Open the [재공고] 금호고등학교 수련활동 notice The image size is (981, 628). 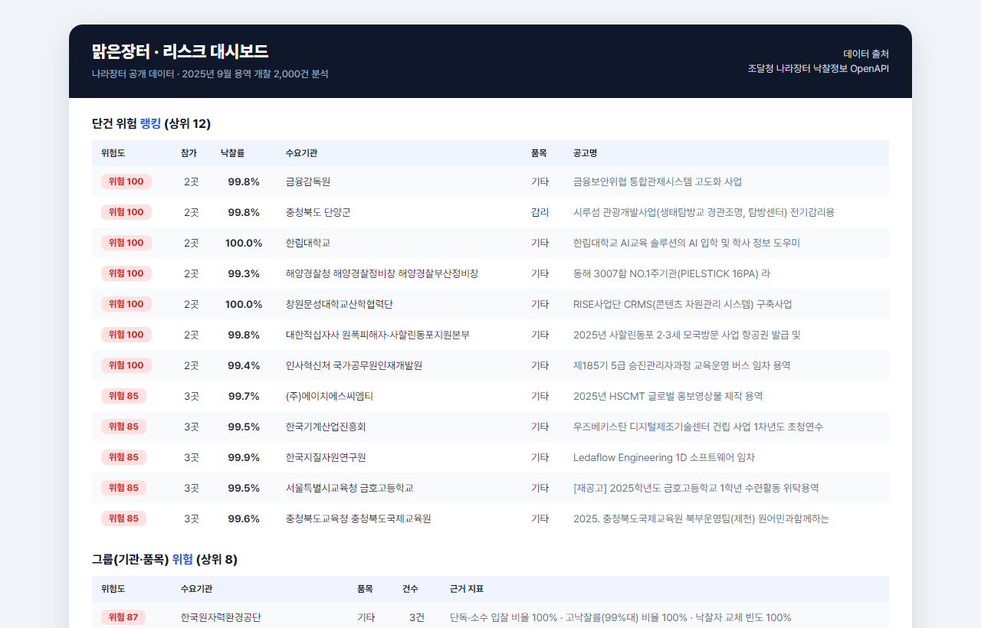[696, 488]
